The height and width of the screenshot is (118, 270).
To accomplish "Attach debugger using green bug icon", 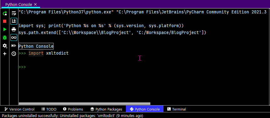I will click(x=5, y=37).
